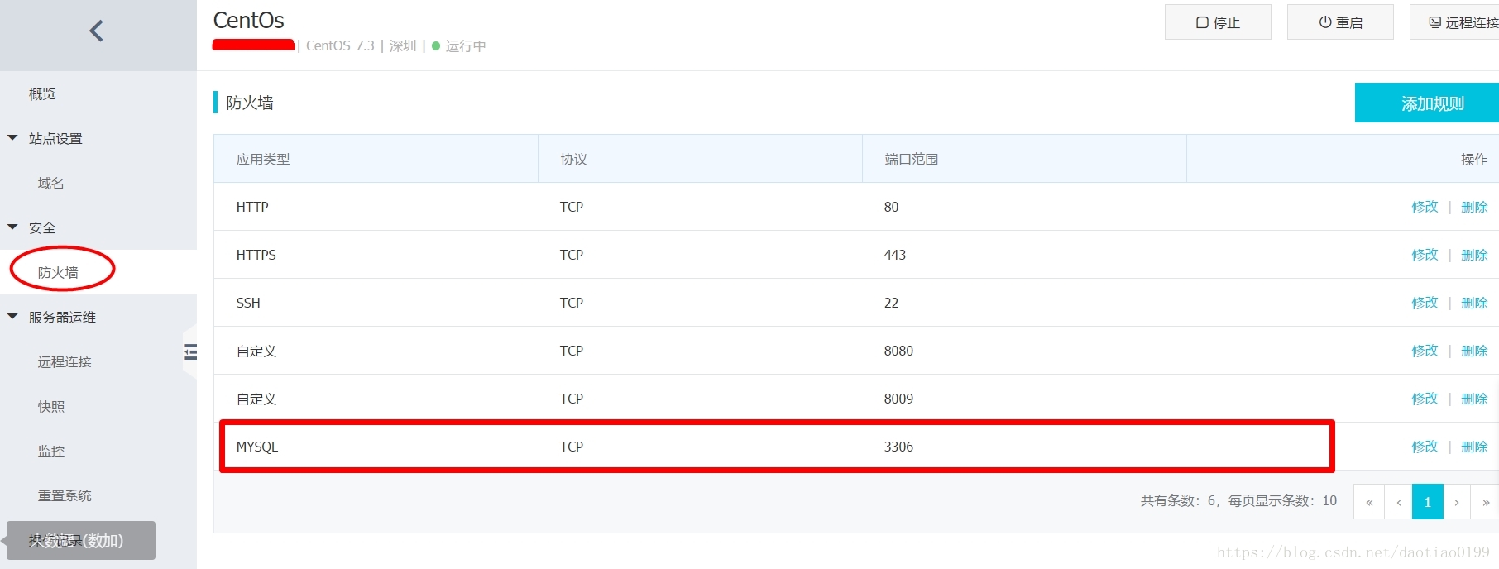The height and width of the screenshot is (569, 1499).
Task: Jump to last page with » button
Action: [x=1486, y=502]
